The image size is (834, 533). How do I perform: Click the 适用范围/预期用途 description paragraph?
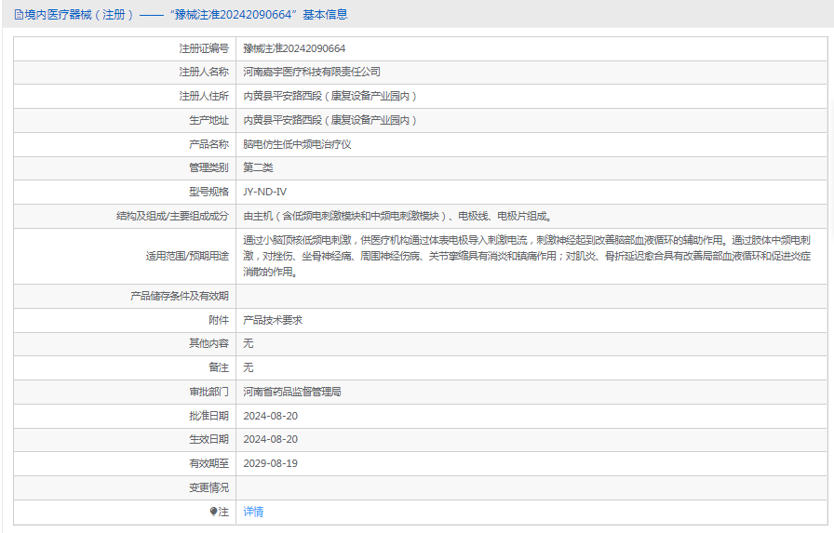[x=527, y=256]
